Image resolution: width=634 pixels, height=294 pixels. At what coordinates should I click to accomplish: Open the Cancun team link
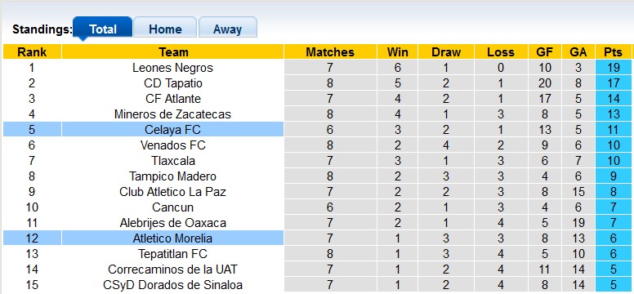click(x=172, y=207)
